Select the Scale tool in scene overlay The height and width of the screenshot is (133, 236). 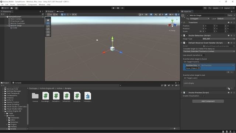tap(48, 29)
